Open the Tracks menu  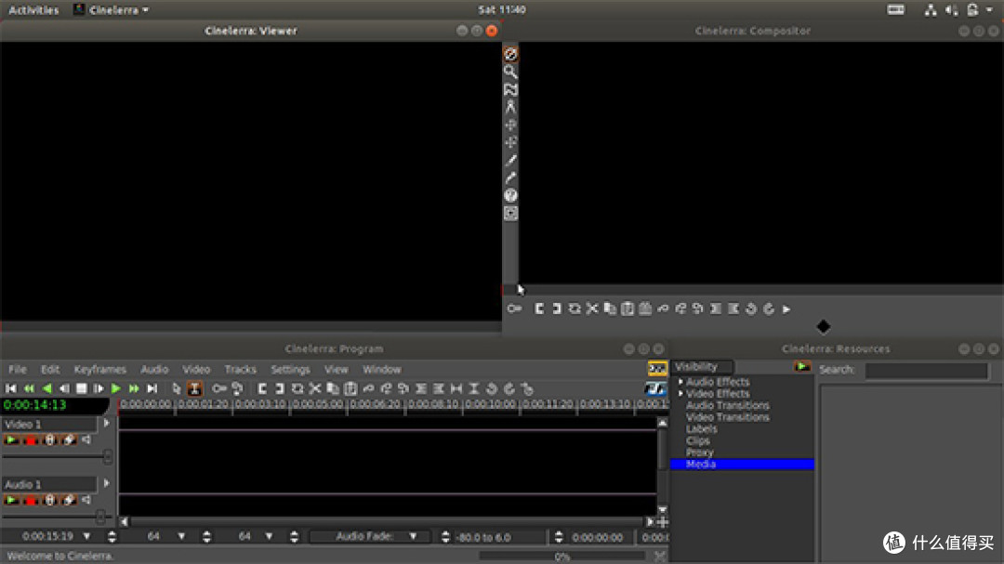point(240,370)
